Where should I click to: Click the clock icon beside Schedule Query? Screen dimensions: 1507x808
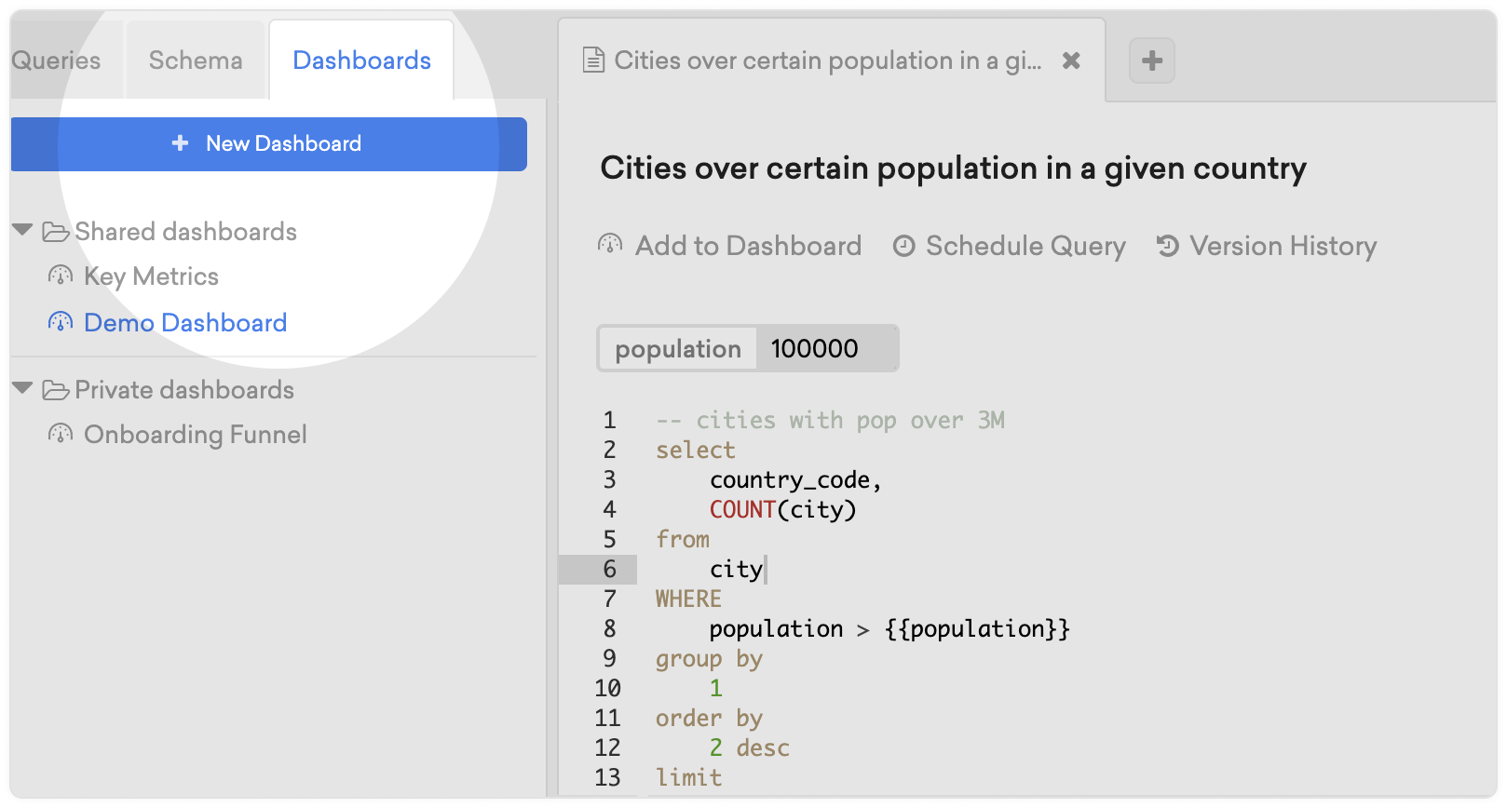(903, 246)
